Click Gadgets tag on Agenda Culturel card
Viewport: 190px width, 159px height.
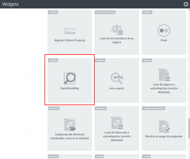[x=53, y=12]
